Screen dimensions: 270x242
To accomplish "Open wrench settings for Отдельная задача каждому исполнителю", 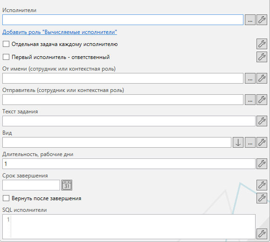I will pyautogui.click(x=262, y=44).
